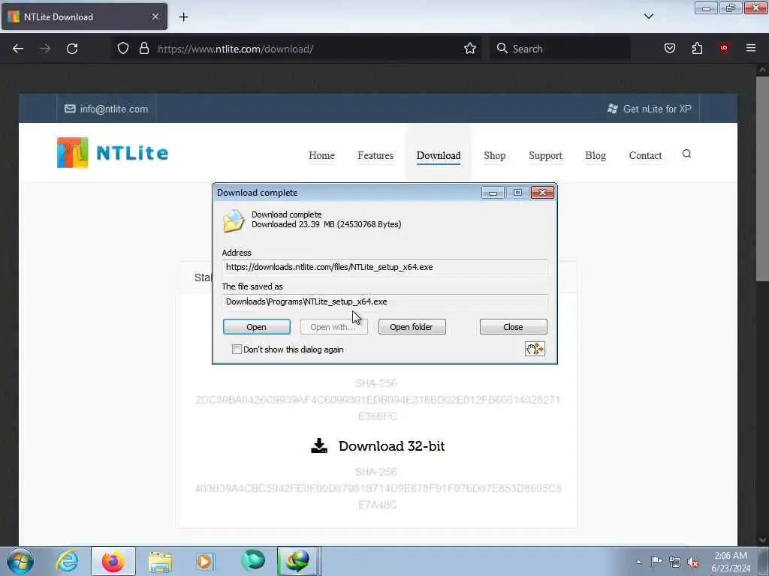Open Windows Explorer folder on taskbar
Viewport: 769px width, 576px height.
pos(159,561)
